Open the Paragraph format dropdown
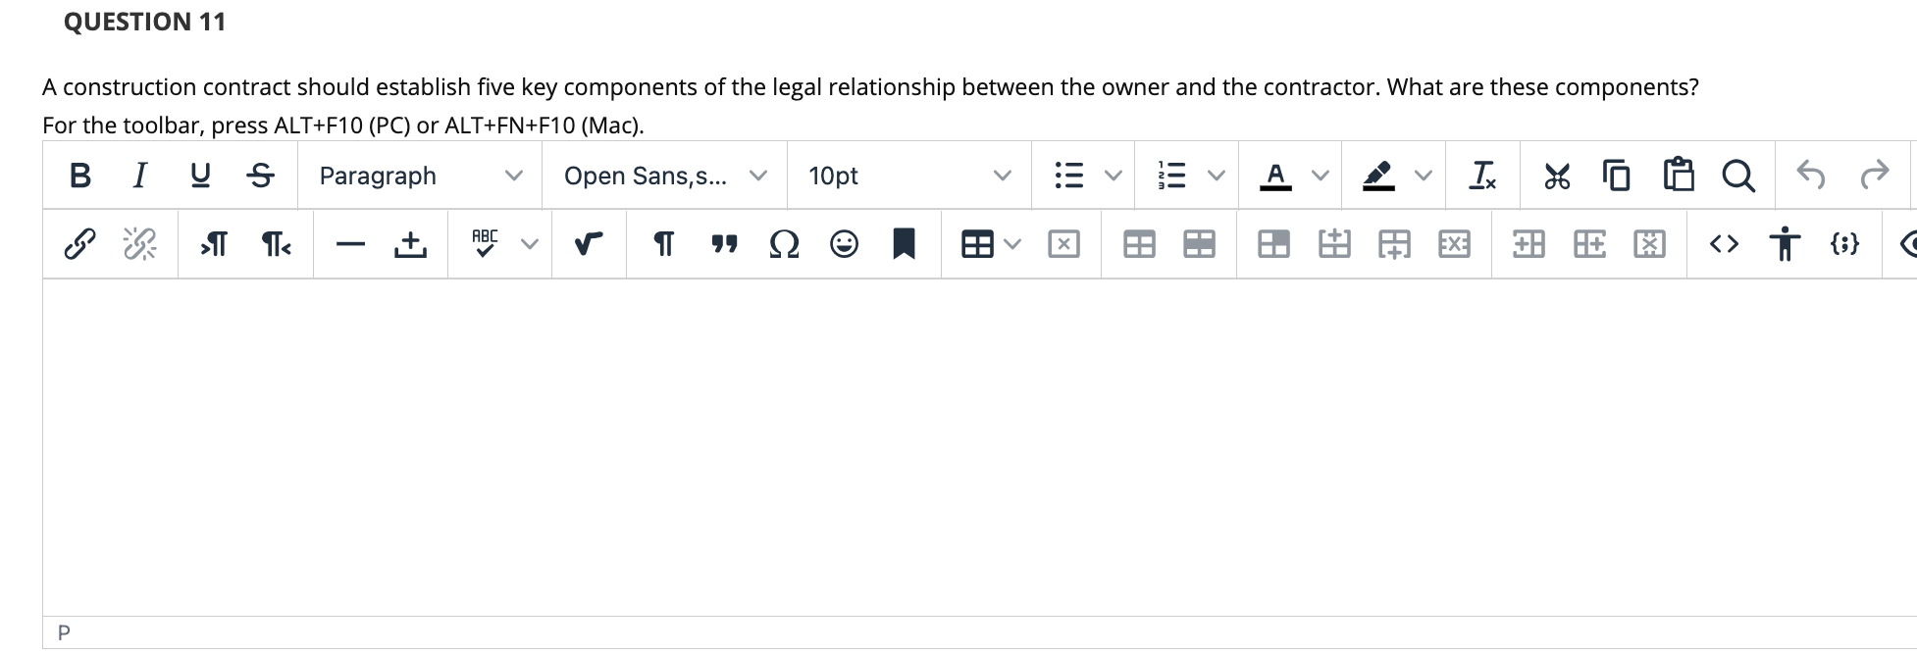This screenshot has height=655, width=1917. pos(420,176)
